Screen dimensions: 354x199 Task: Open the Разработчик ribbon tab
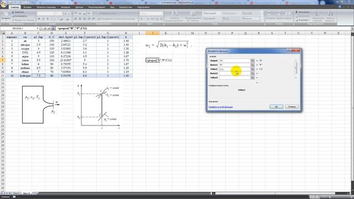click(x=126, y=7)
